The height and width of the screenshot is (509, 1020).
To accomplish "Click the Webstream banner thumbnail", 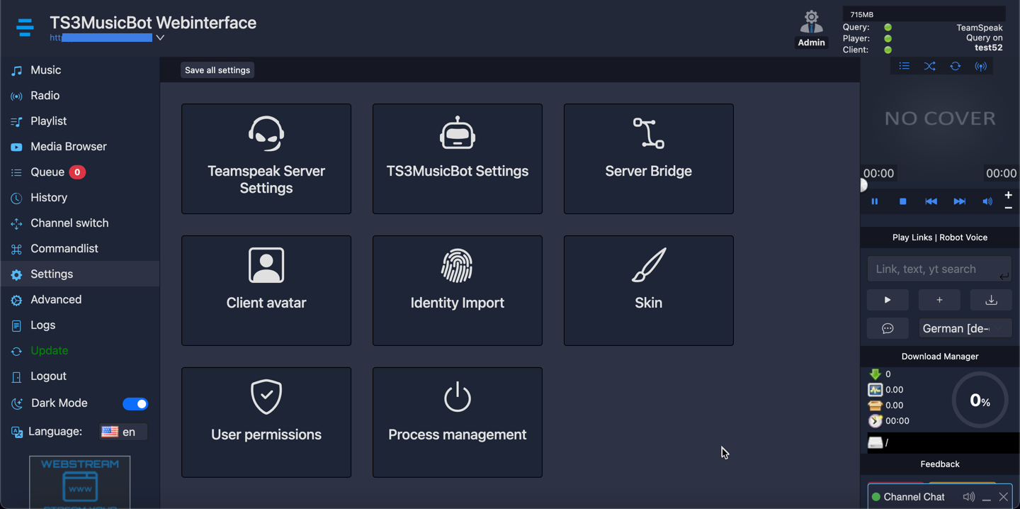I will coord(80,482).
